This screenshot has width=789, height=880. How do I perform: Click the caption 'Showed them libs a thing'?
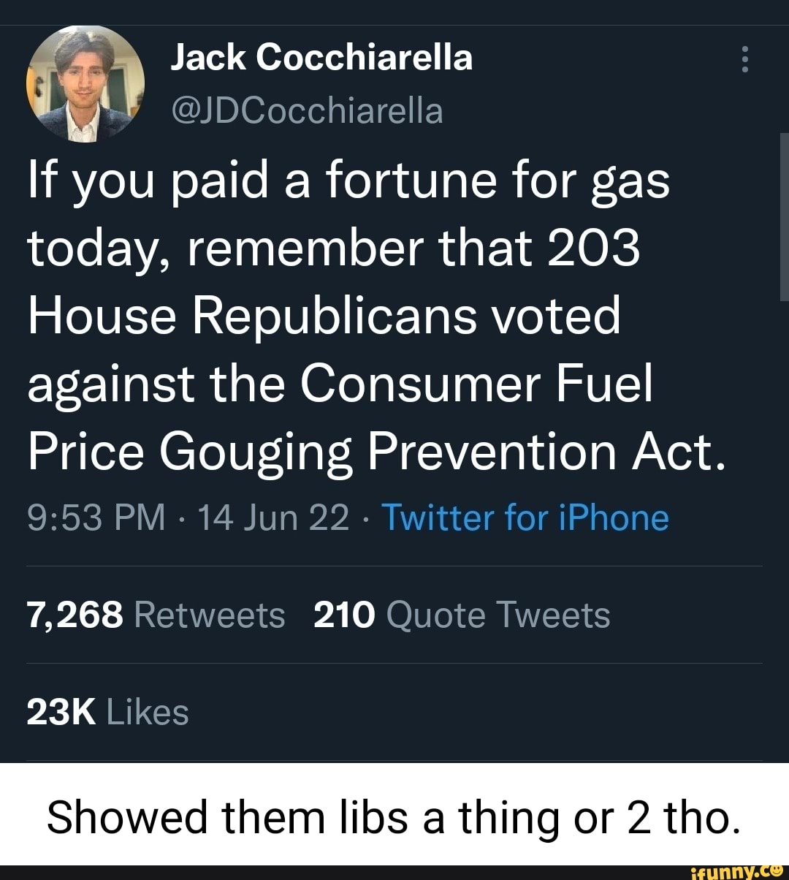click(393, 816)
